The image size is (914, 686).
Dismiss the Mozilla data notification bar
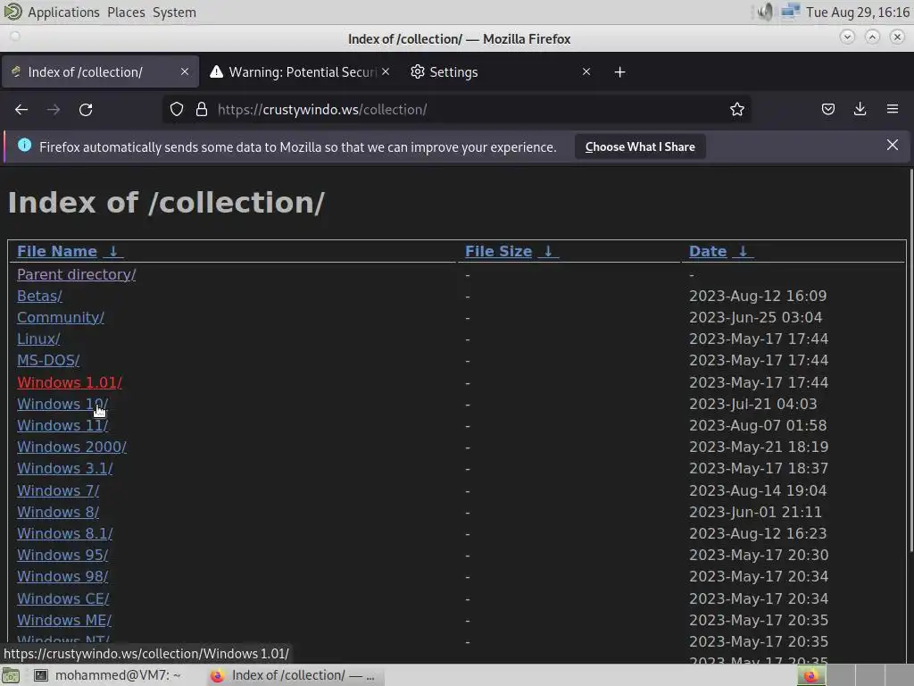pos(892,146)
